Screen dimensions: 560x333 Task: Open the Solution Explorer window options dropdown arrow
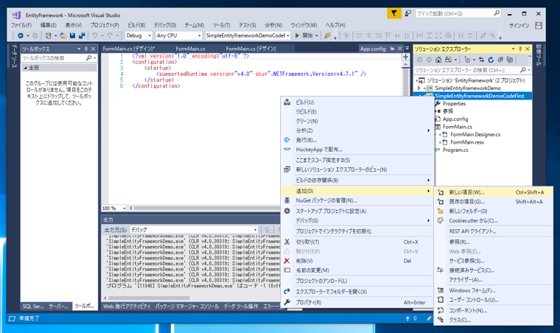pos(513,49)
